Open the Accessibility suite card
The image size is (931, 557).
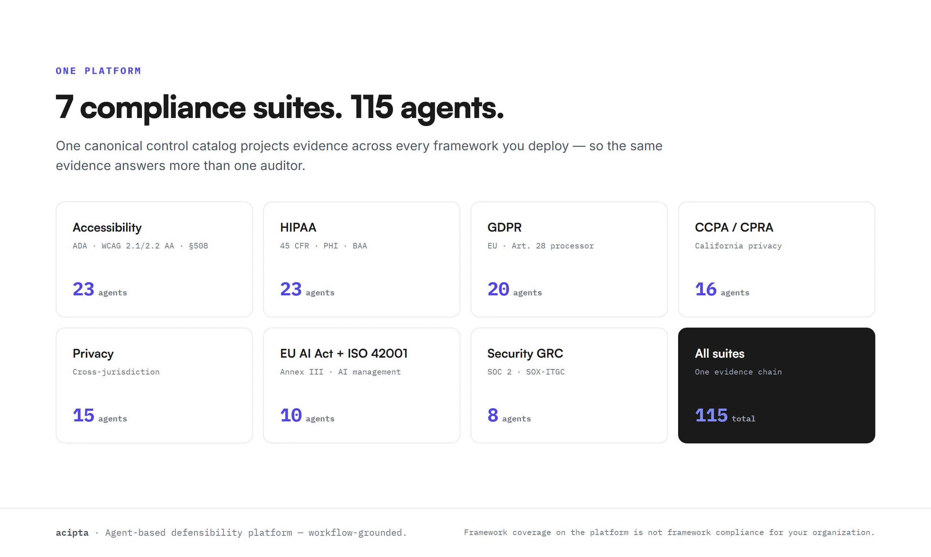tap(154, 259)
